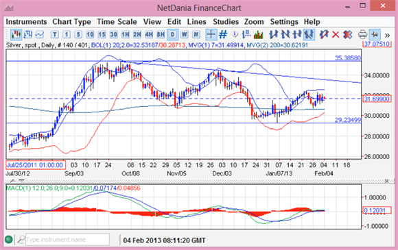Switch to 10 minute time scale
The image size is (398, 250).
point(90,34)
